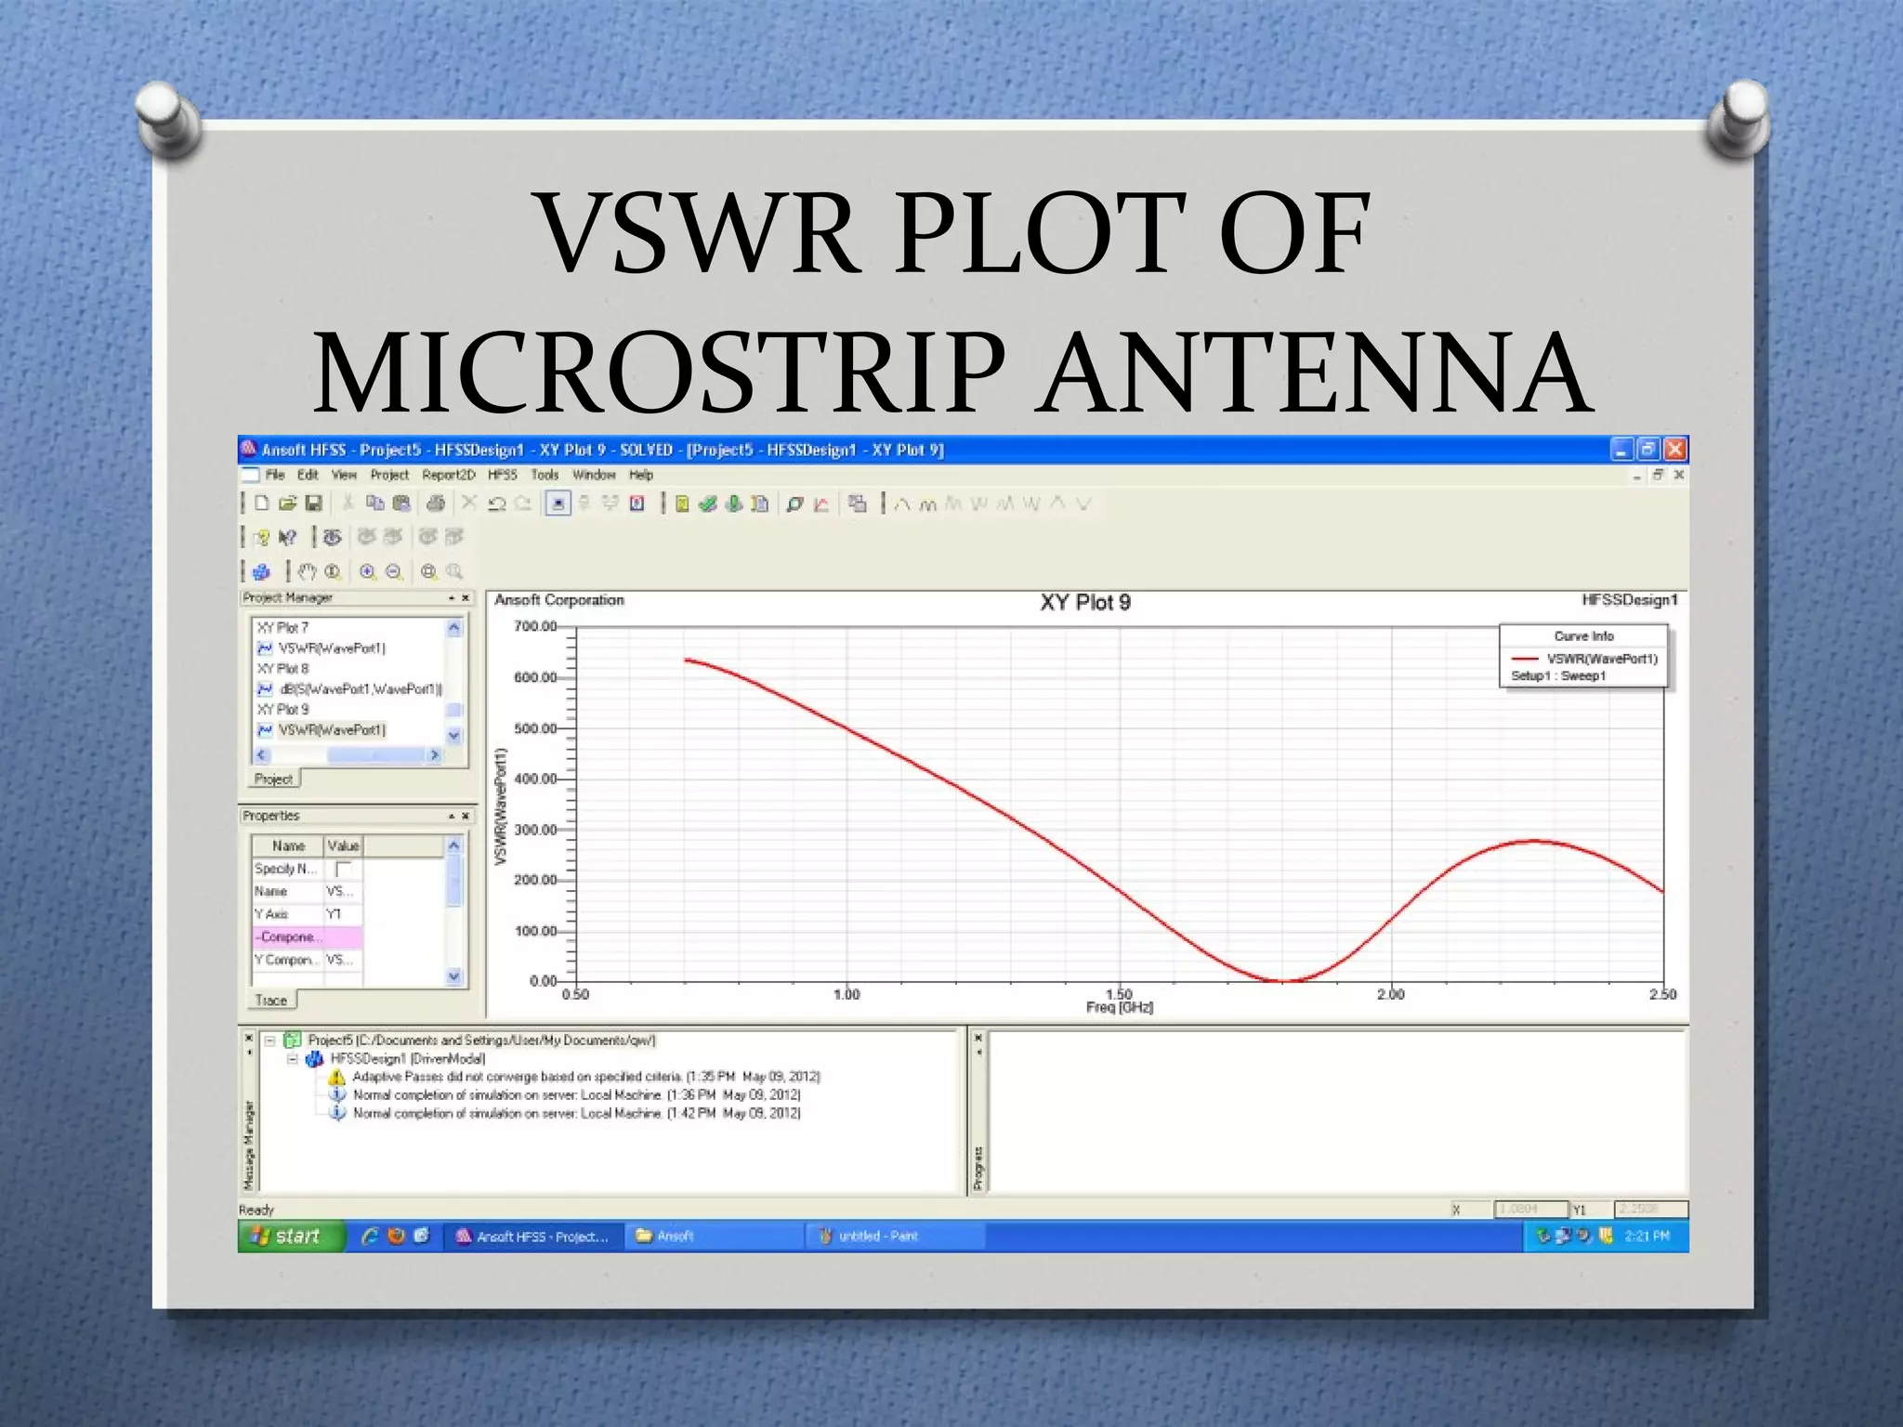Open the HFSS menu

pos(503,475)
